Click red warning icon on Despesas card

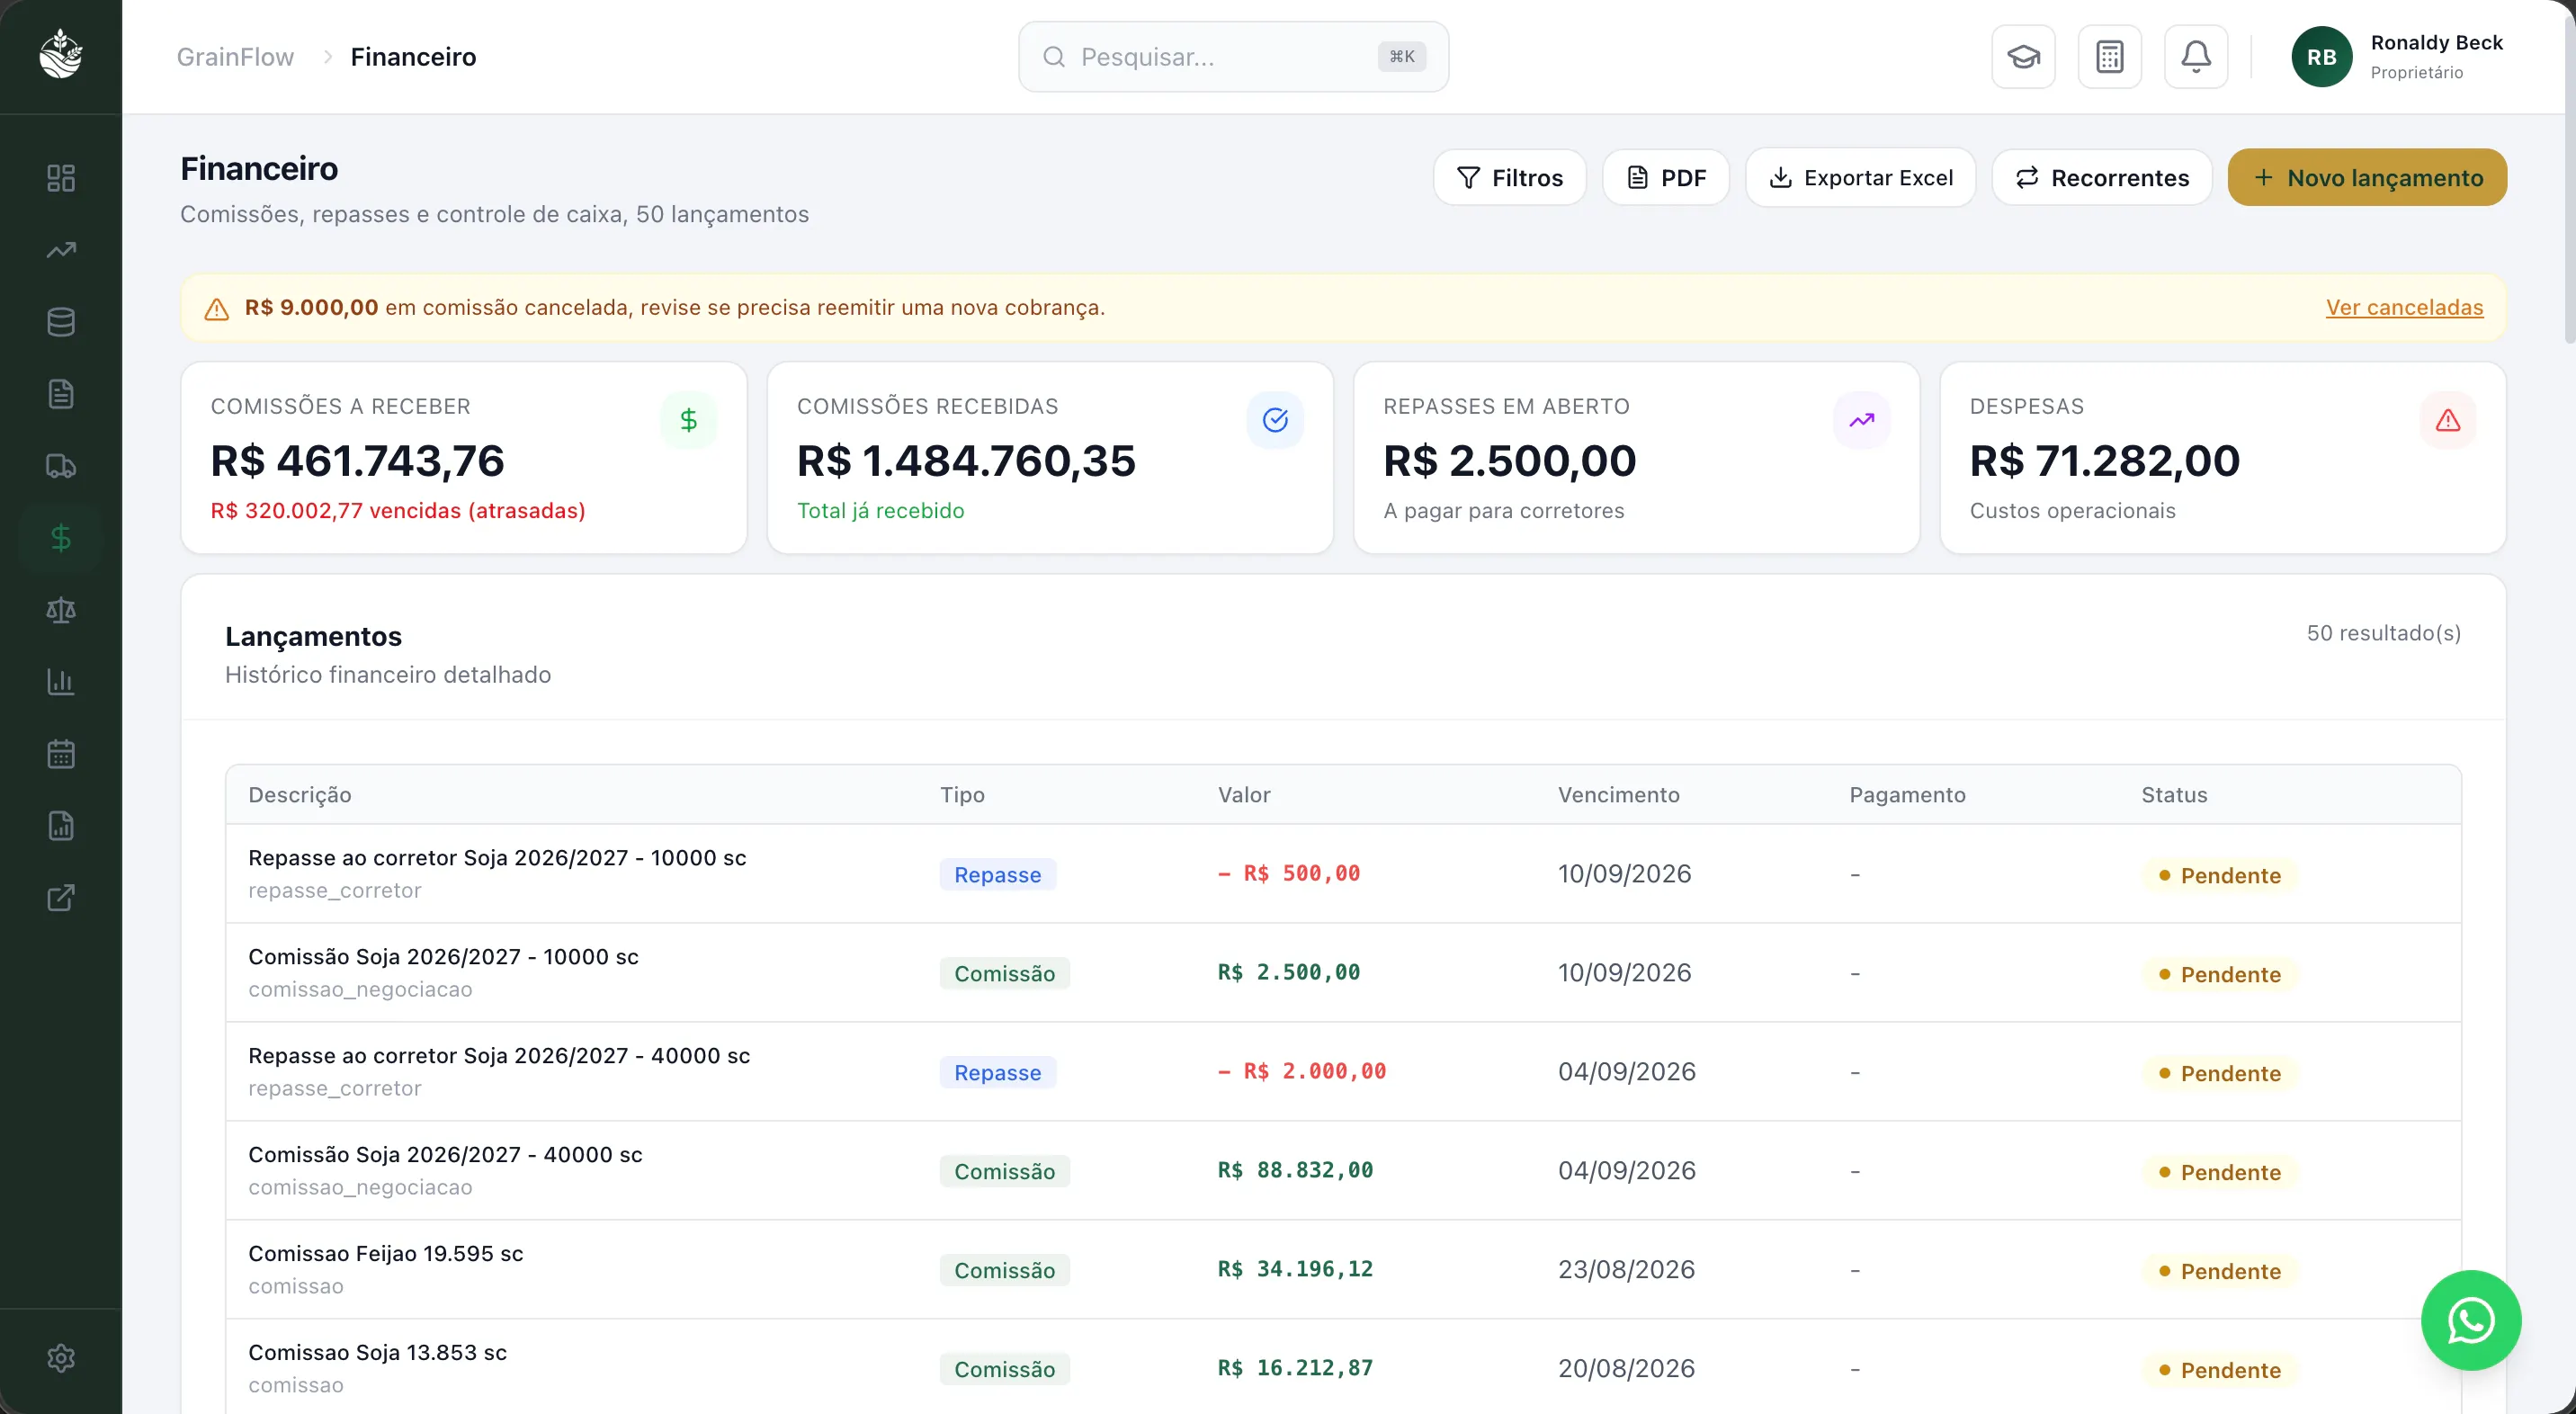click(2448, 420)
